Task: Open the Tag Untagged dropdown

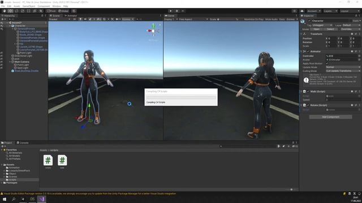Action: click(322, 25)
